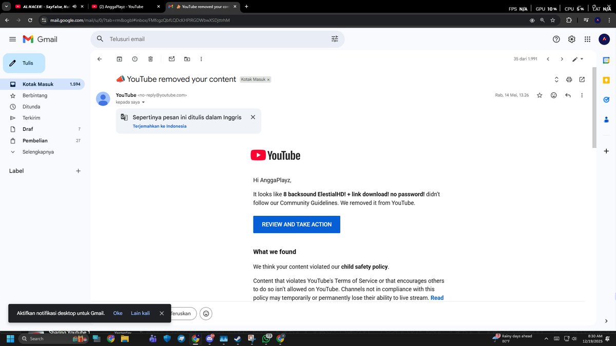This screenshot has height=346, width=616.
Task: Show recipient details arrow under kepada saya
Action: pyautogui.click(x=143, y=103)
